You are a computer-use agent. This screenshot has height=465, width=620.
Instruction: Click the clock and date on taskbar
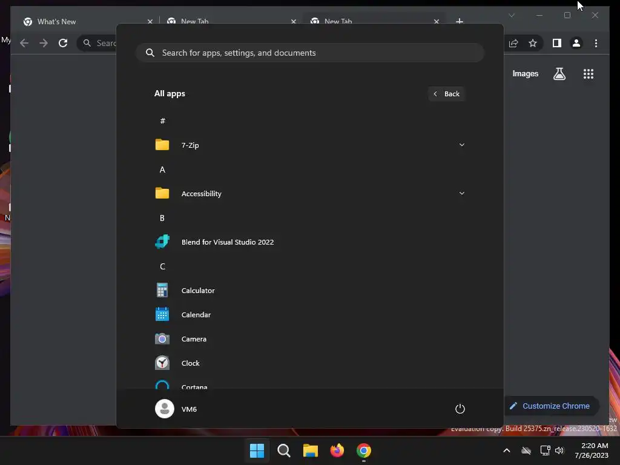(x=592, y=450)
